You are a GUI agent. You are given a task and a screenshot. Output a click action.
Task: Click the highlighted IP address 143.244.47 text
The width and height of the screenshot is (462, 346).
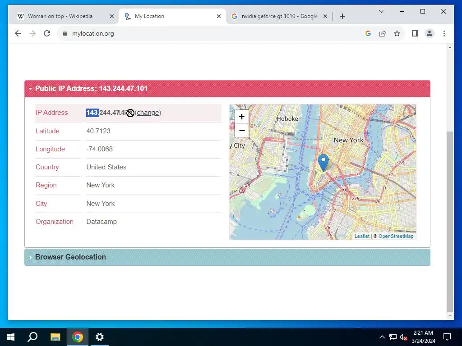point(103,113)
